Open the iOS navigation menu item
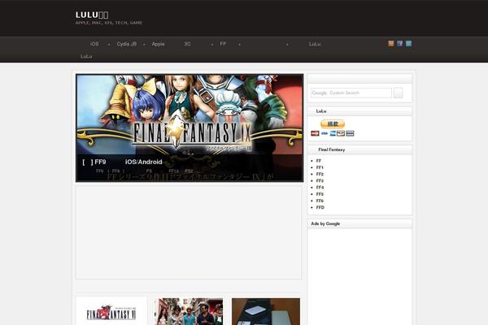This screenshot has height=325, width=488. coord(94,44)
